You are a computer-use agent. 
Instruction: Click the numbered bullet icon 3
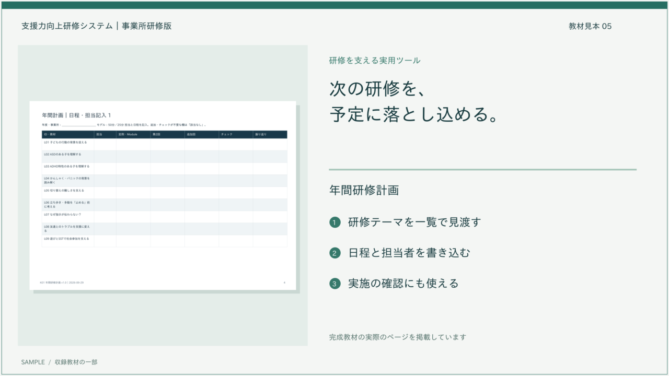pyautogui.click(x=334, y=284)
